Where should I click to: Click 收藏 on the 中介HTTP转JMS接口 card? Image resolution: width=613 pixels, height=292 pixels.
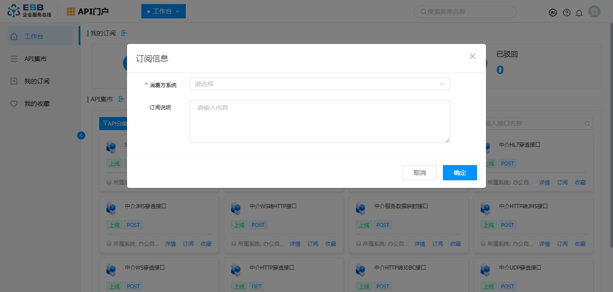[x=580, y=244]
